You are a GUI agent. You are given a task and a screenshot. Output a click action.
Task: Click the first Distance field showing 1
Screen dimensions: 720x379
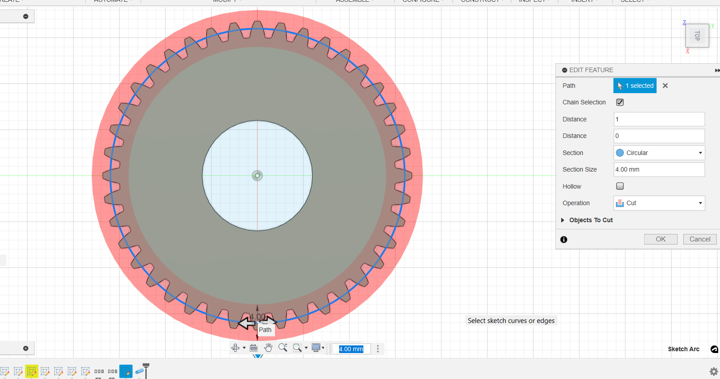point(659,119)
